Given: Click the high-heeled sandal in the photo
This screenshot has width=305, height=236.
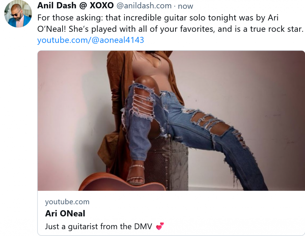Looking at the screenshot, I should pyautogui.click(x=136, y=174).
